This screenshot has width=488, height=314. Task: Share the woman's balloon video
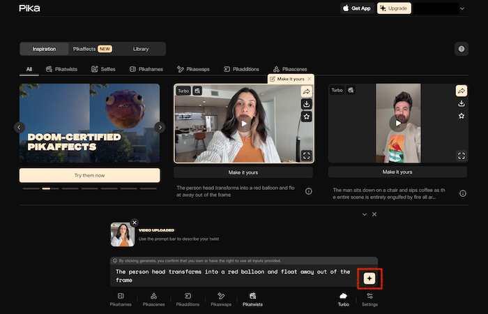306,91
